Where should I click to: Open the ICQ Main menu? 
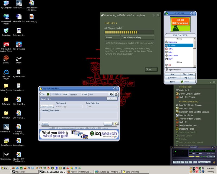click(172, 82)
